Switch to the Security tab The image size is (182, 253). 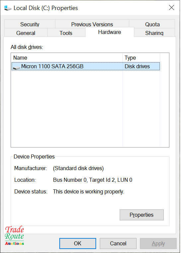pyautogui.click(x=30, y=24)
